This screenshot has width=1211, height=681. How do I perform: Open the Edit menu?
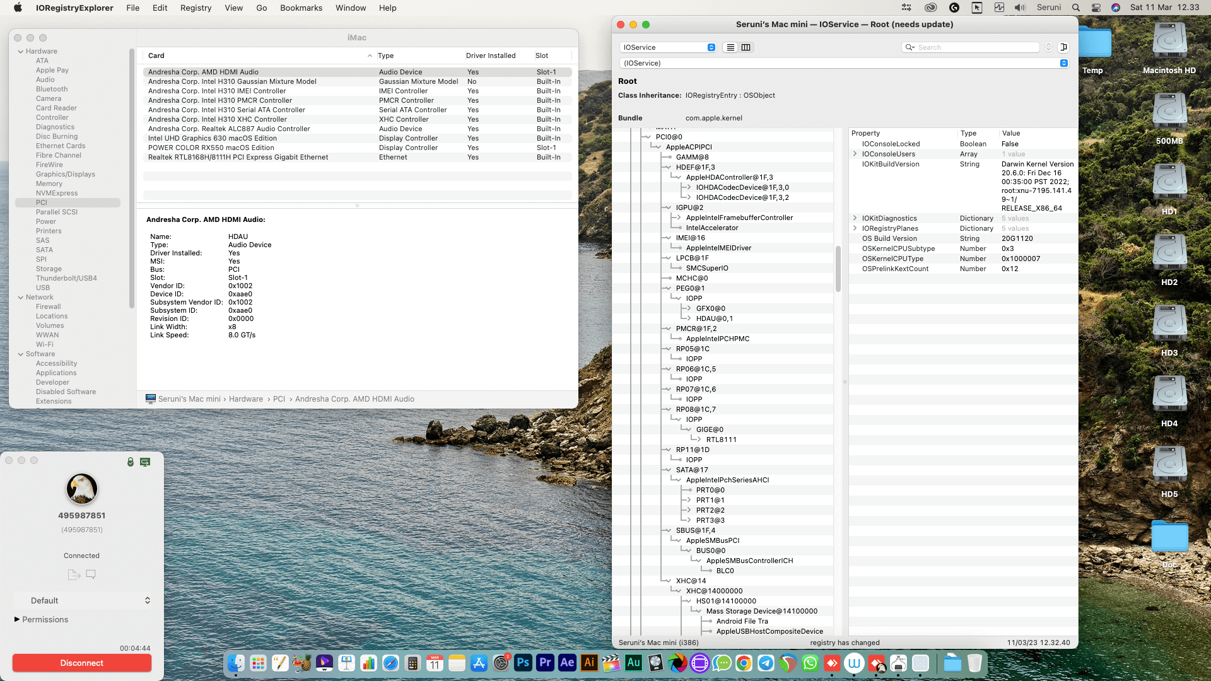tap(160, 8)
